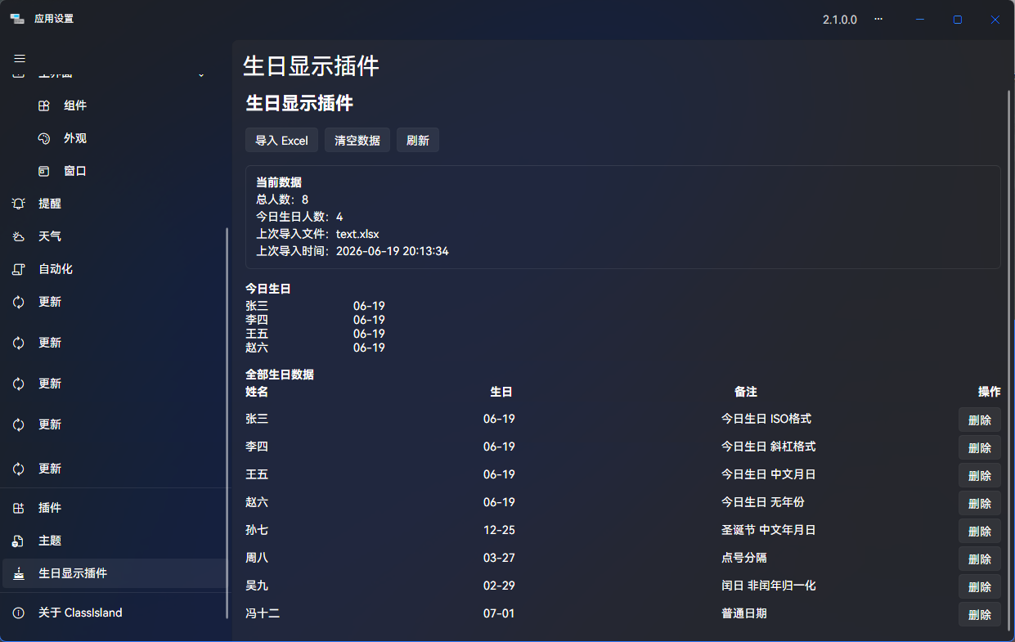
Task: Click the name 孙七 in the table
Action: (257, 530)
